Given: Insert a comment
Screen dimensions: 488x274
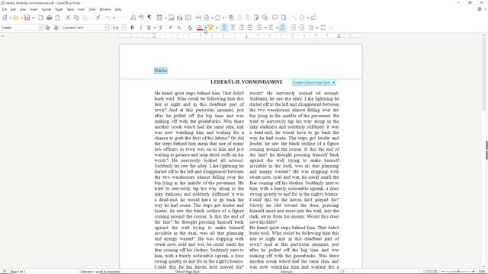Looking at the screenshot, I should [275, 18].
